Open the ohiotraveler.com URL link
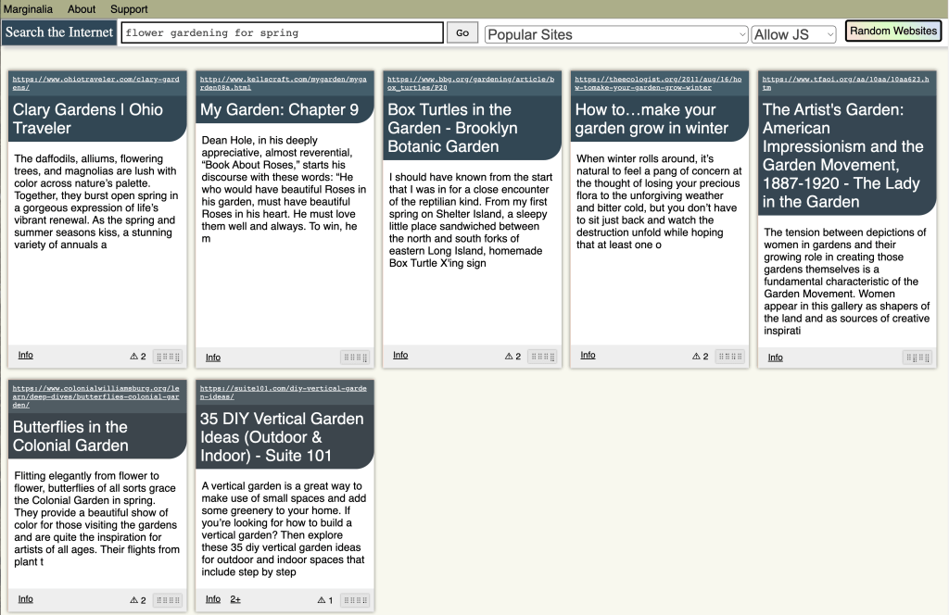 coord(95,82)
